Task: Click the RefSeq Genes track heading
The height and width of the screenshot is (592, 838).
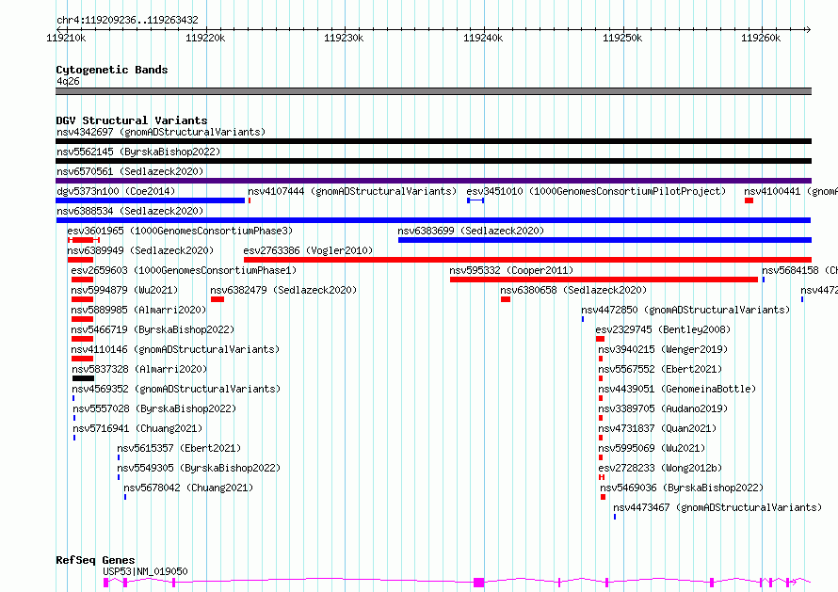Action: 96,560
